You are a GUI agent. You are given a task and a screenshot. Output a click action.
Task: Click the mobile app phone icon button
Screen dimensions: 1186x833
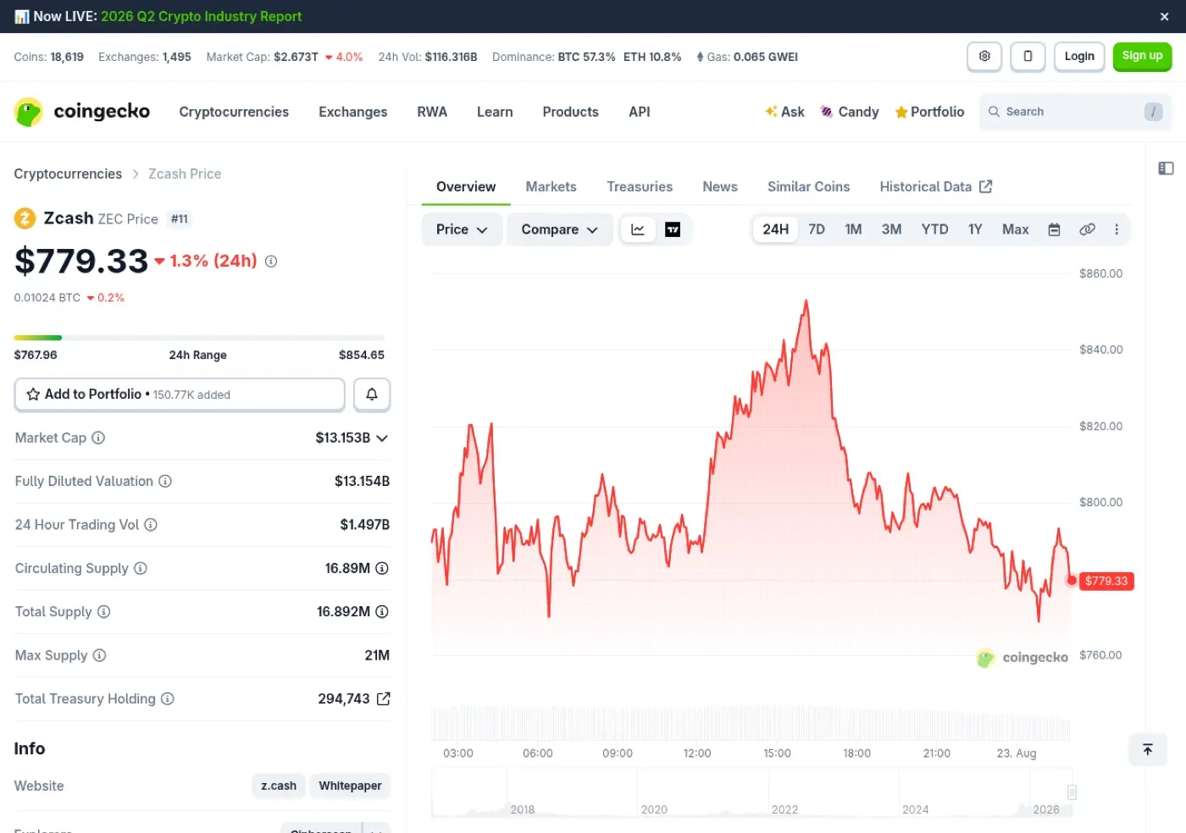click(1028, 57)
